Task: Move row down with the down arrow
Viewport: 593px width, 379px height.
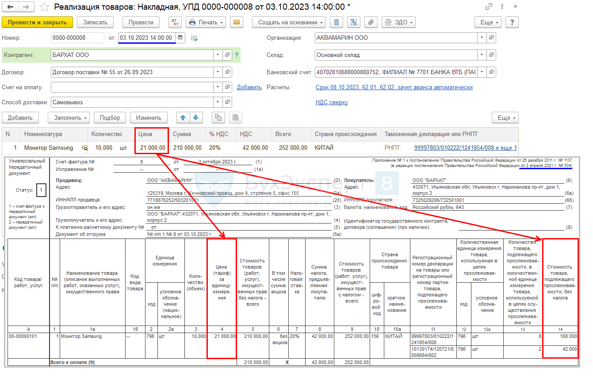Action: coord(196,118)
